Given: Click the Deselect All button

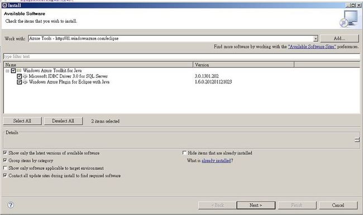Looking at the screenshot, I should (x=63, y=121).
